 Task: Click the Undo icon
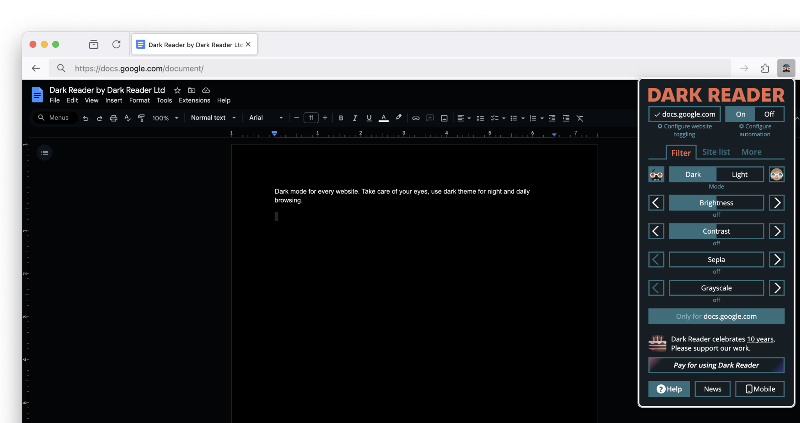86,118
